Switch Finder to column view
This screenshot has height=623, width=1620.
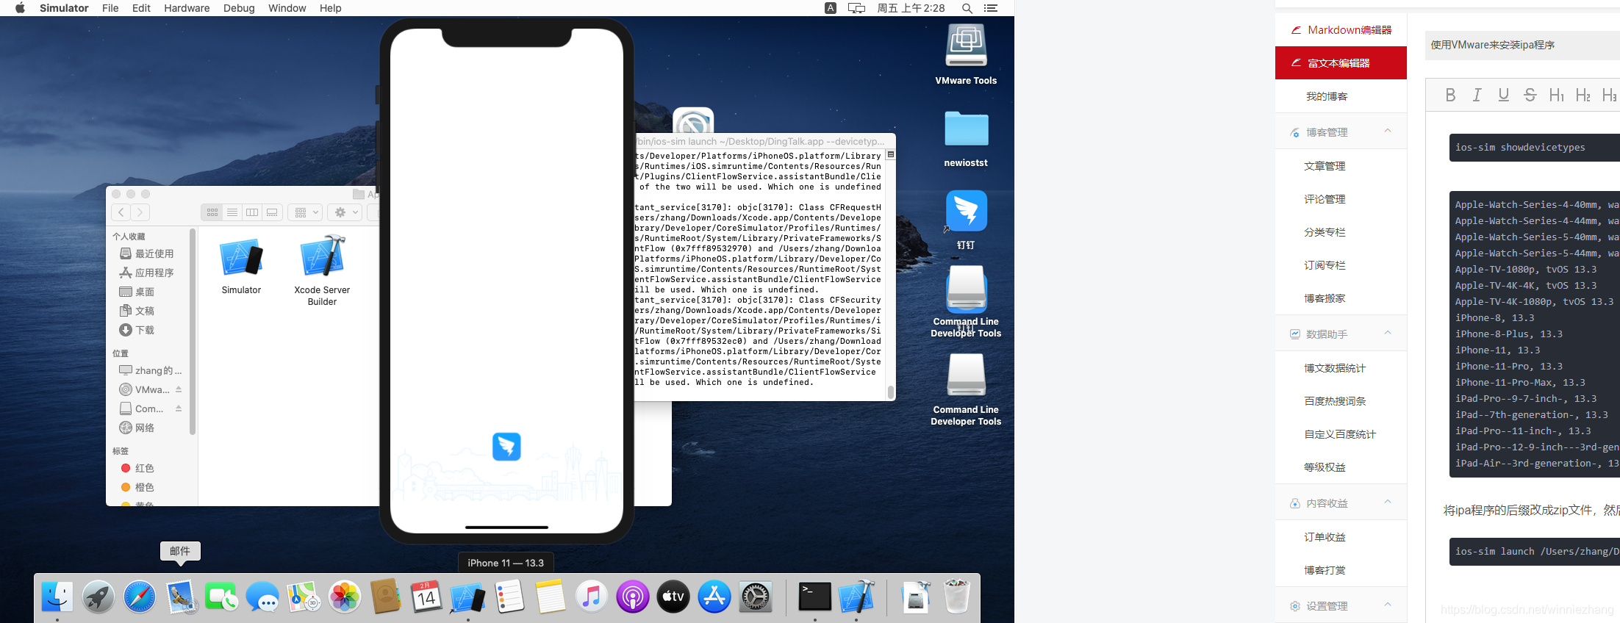click(252, 212)
